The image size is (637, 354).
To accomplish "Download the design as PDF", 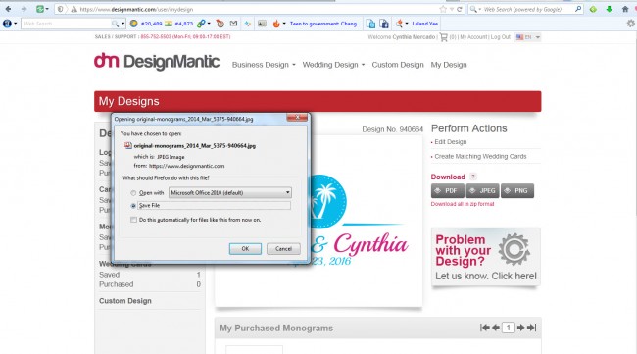I will [447, 190].
